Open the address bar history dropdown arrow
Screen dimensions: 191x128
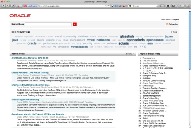click(x=109, y=6)
